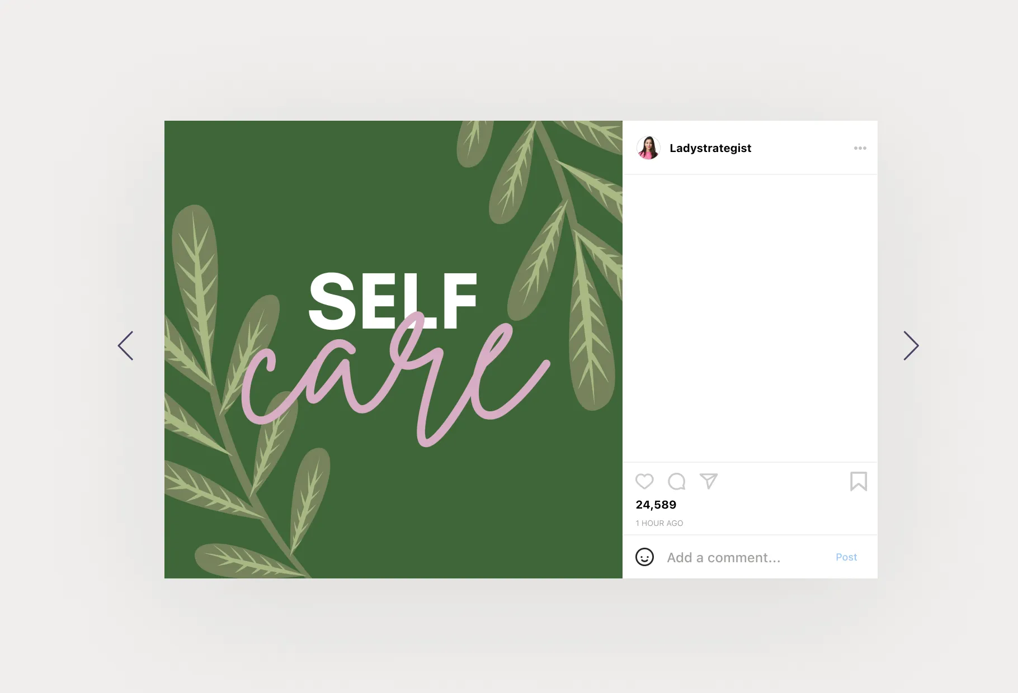Share the post with the paper plane icon
1018x693 pixels.
pos(709,481)
